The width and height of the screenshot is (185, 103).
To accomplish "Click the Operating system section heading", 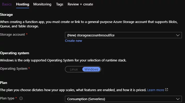I will [15, 53].
